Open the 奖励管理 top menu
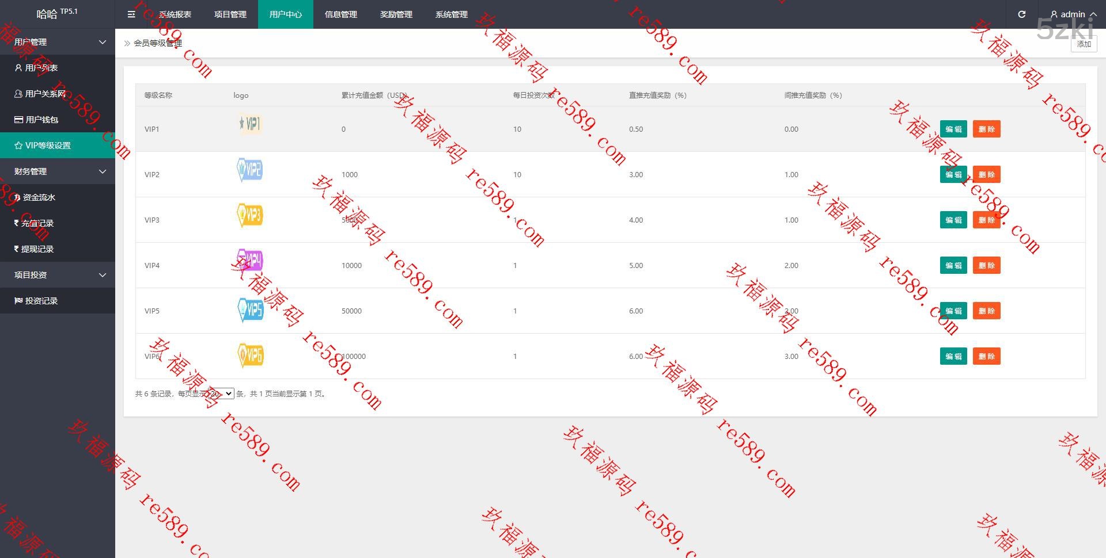Image resolution: width=1106 pixels, height=558 pixels. (396, 14)
